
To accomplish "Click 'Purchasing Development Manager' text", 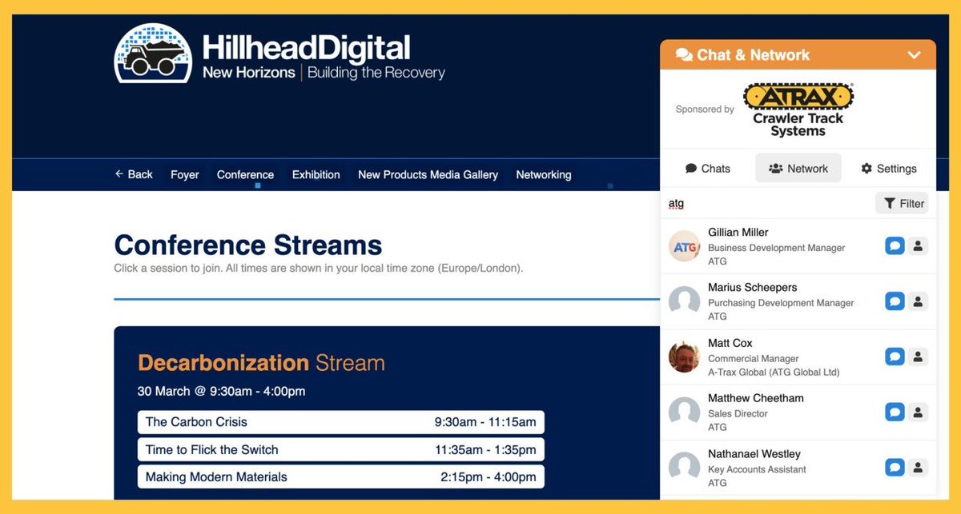I will click(x=781, y=303).
